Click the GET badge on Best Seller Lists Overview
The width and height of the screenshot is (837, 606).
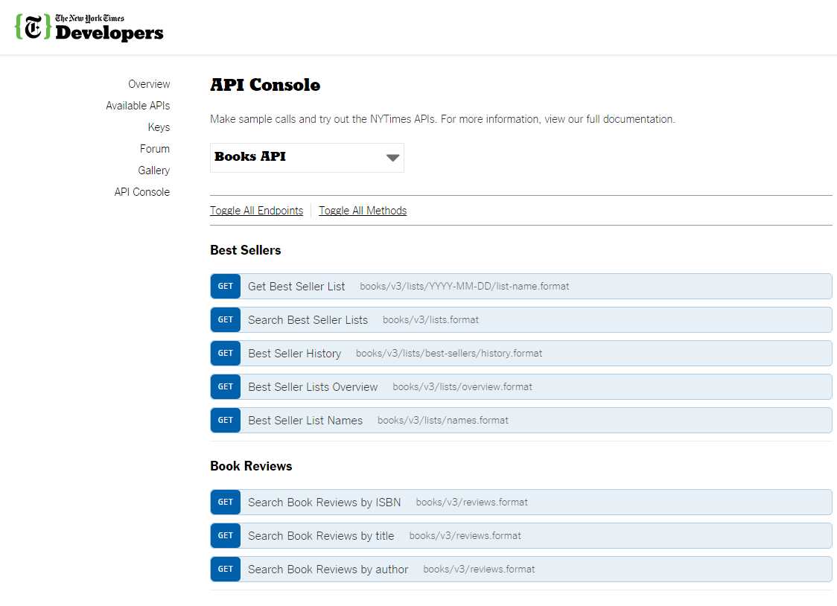[x=225, y=386]
